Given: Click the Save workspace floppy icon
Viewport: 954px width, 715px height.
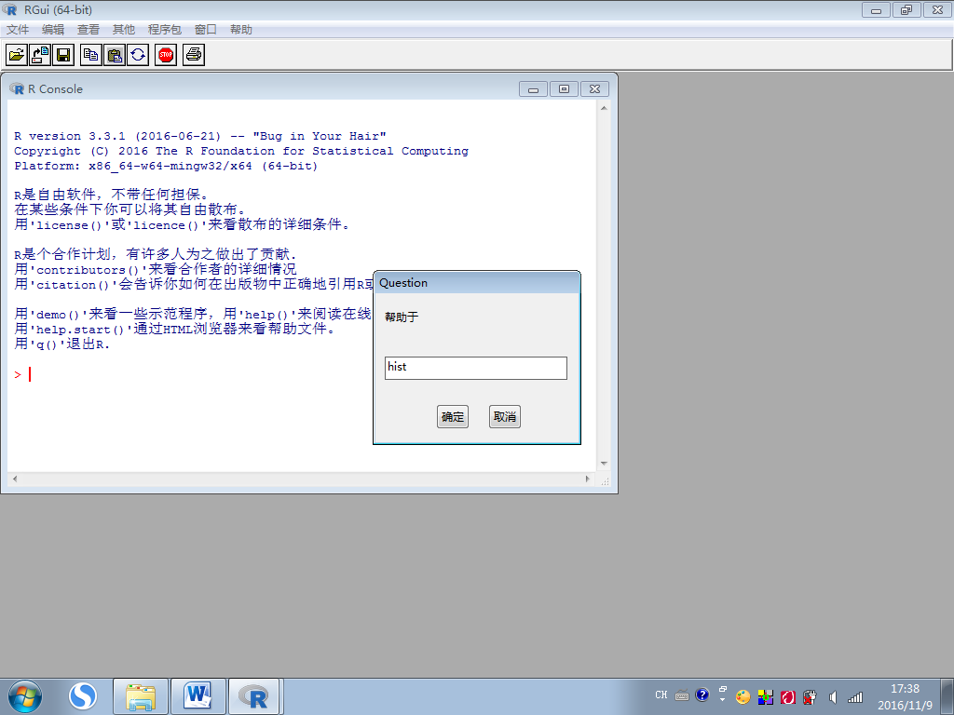Looking at the screenshot, I should 63,55.
